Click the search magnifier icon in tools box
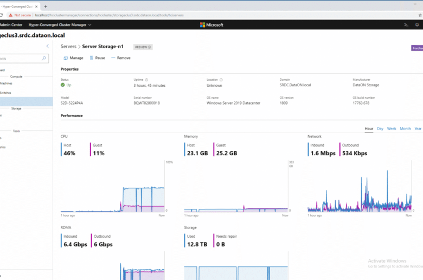Screen dimensions: 423x280 [x=44, y=58]
